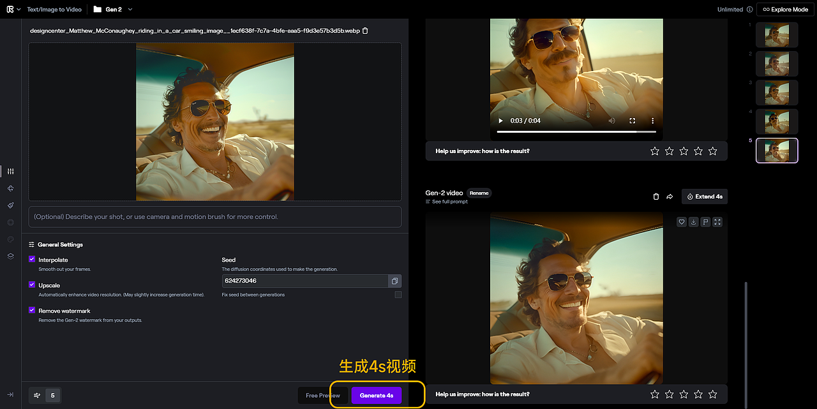Select the fifth video thumbnail in right sidebar
This screenshot has width=817, height=409.
pyautogui.click(x=777, y=151)
